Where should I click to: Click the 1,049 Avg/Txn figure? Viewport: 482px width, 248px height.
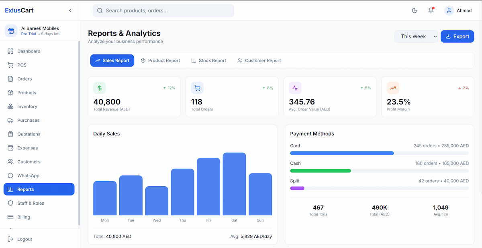441,208
